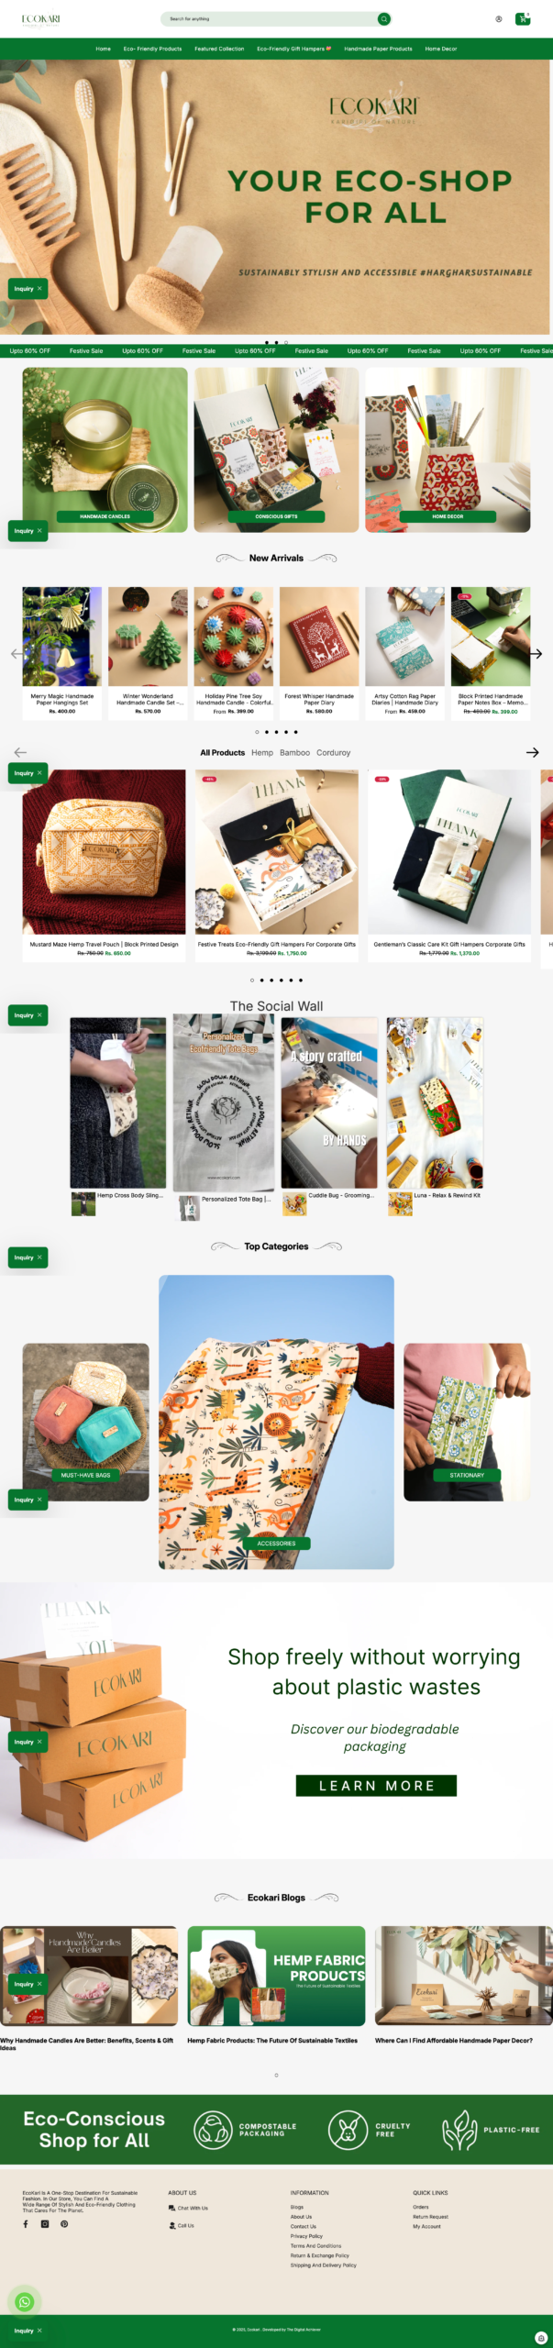Go back in All Products with left arrow

click(20, 752)
